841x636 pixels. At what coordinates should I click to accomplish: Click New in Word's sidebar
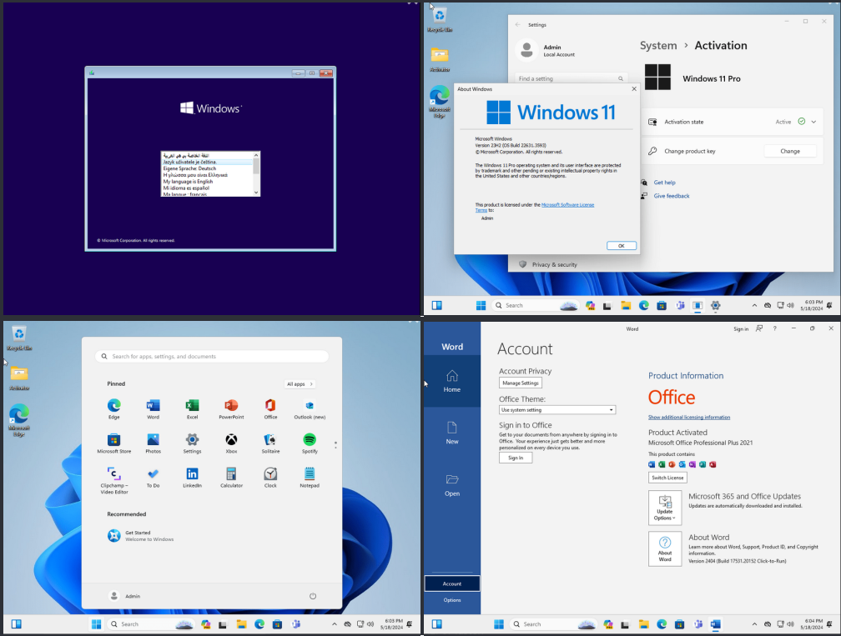coord(451,433)
